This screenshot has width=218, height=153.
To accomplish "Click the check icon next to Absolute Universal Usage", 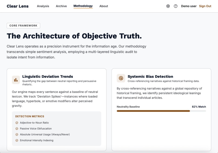I will click(x=17, y=135).
